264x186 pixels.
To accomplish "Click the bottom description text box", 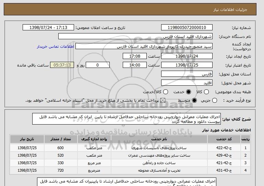I will pos(127,182).
